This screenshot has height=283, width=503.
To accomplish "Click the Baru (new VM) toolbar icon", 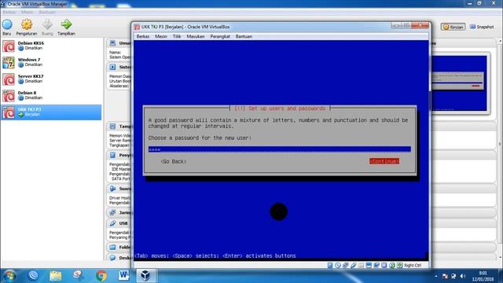I will pyautogui.click(x=7, y=24).
